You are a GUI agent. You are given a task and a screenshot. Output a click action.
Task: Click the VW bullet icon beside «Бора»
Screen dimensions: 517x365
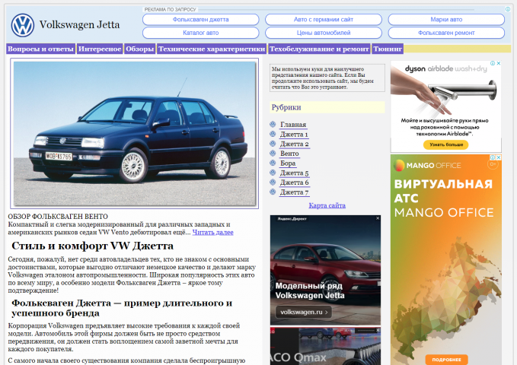coord(273,163)
